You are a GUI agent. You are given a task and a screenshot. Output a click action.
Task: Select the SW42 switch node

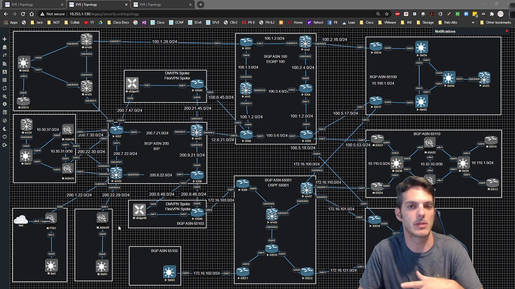[24, 63]
